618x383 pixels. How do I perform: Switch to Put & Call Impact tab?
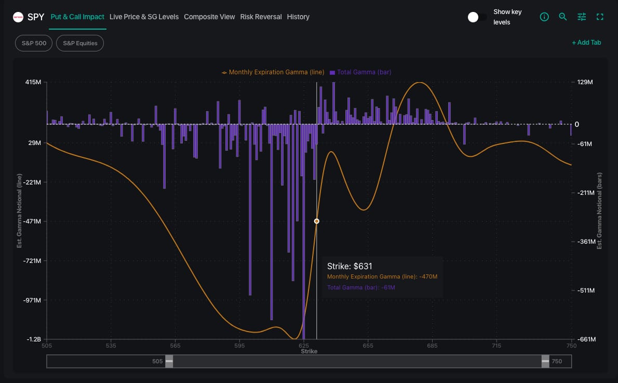[x=77, y=17]
